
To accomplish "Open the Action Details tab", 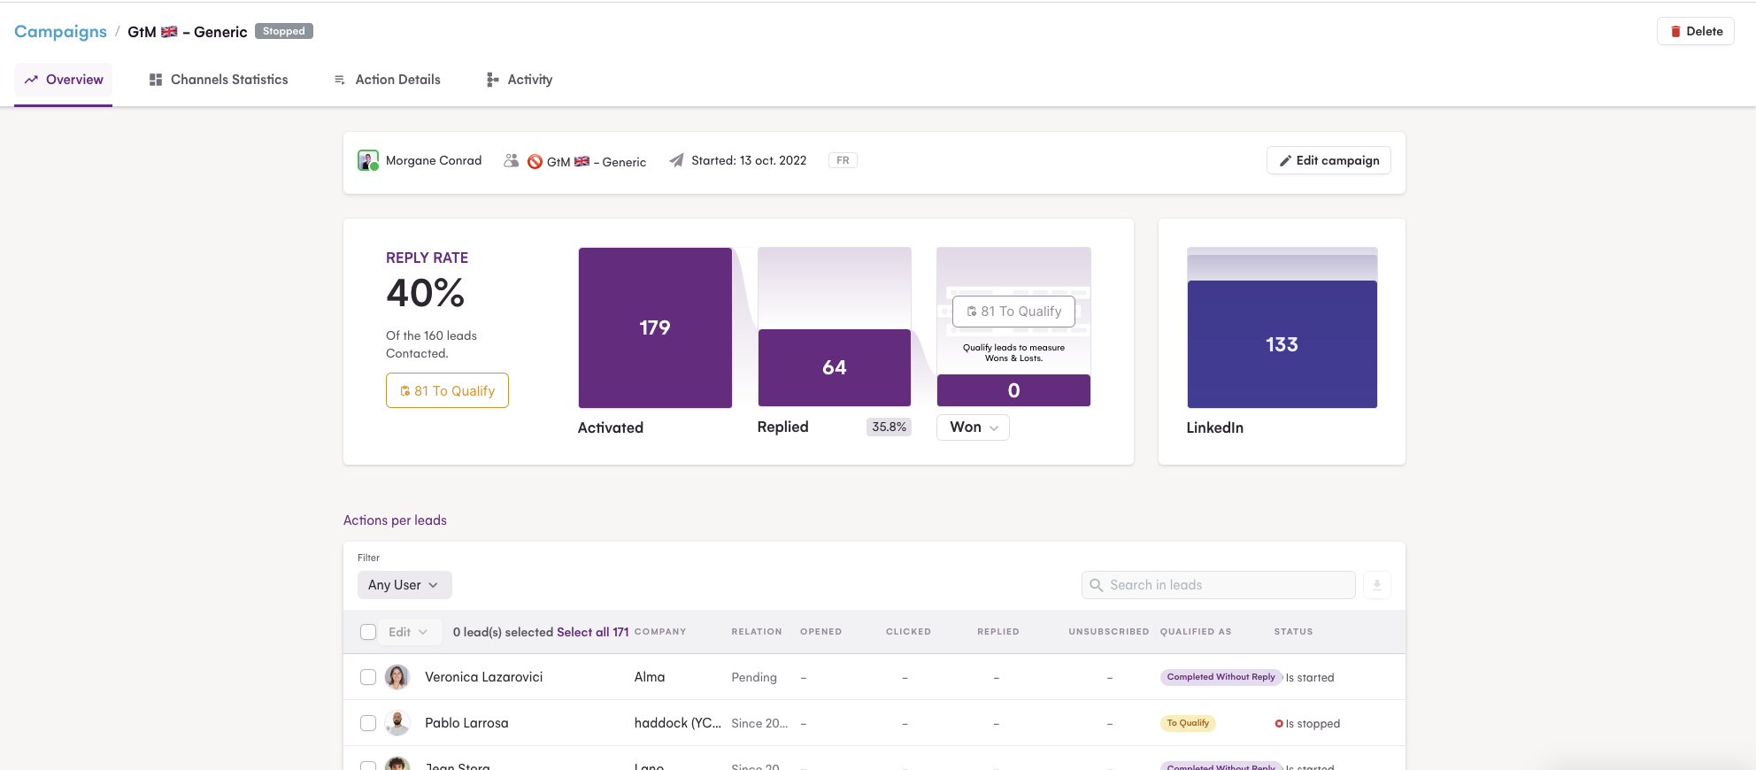I will click(387, 80).
